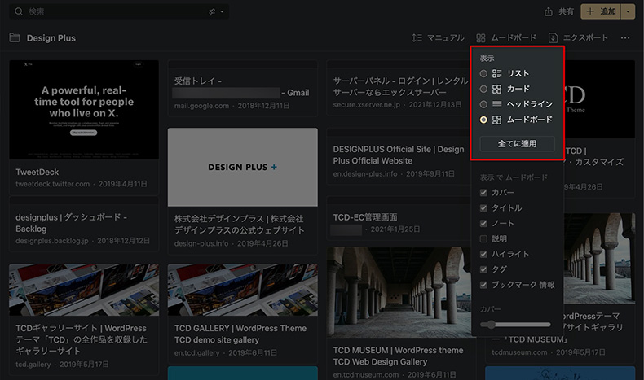Select the ヘッドライン view radio button
The image size is (644, 380).
click(483, 104)
